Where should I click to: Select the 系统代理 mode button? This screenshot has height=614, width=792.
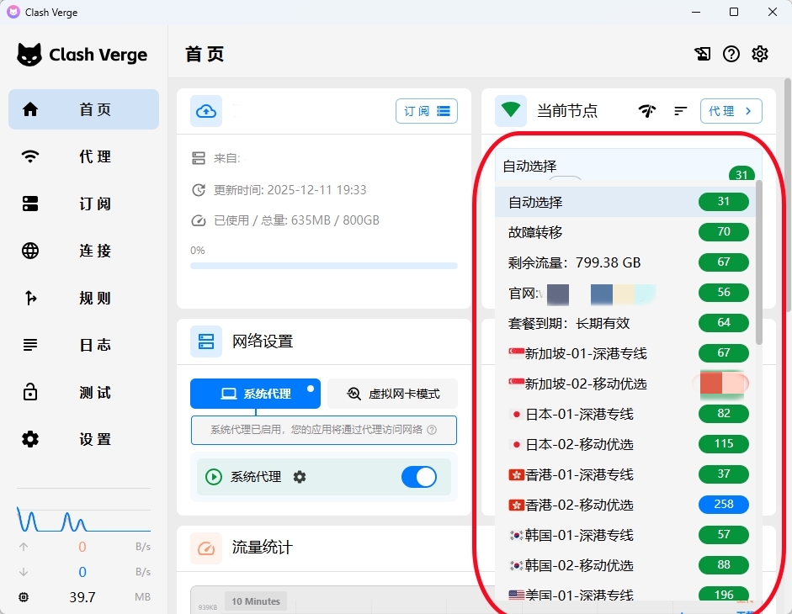(x=255, y=394)
